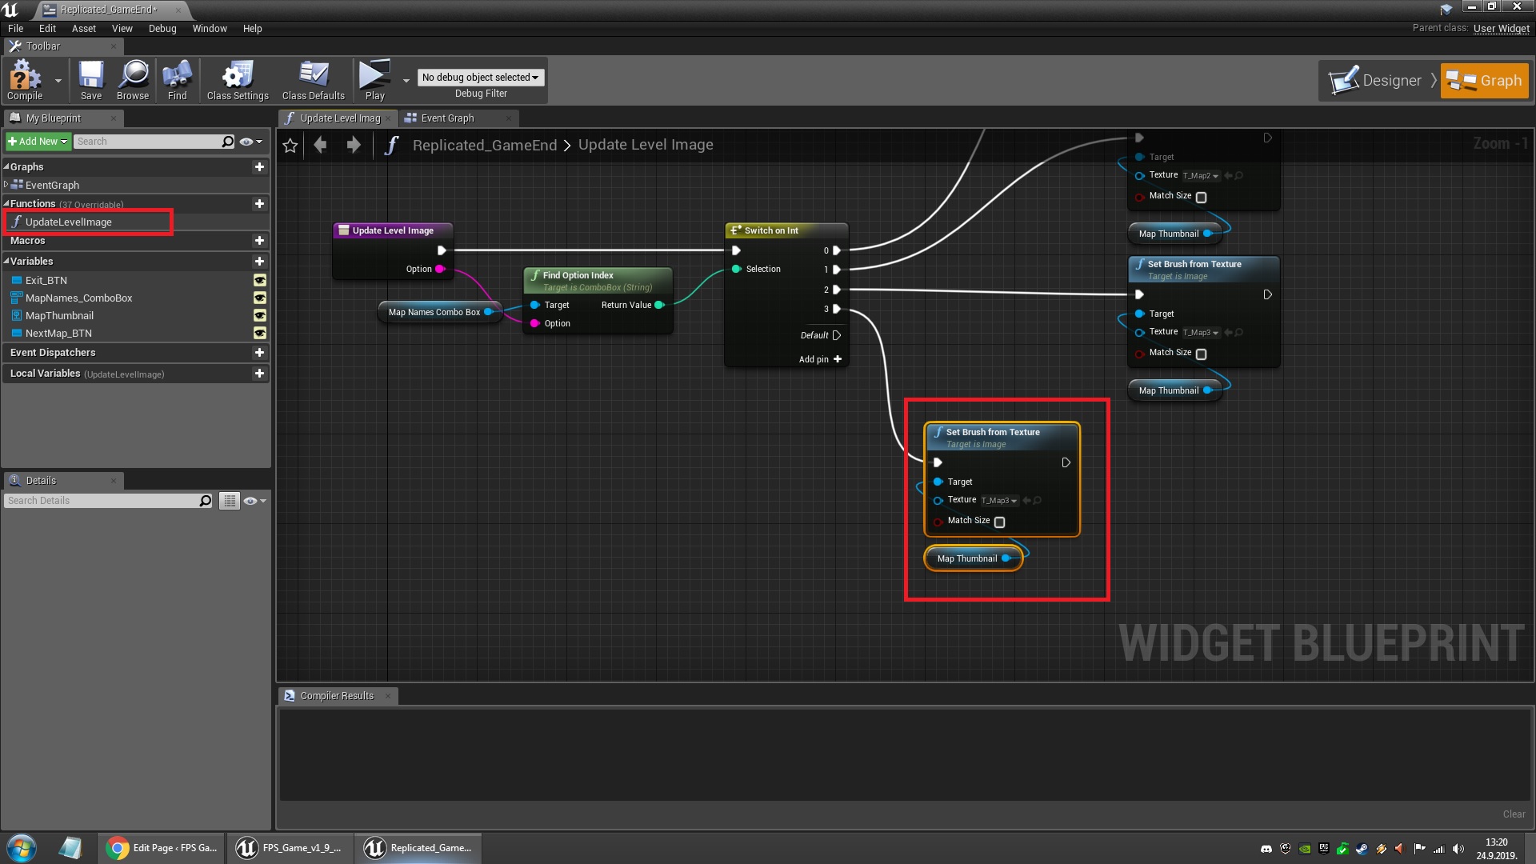
Task: Open the Asset menu
Action: (83, 28)
